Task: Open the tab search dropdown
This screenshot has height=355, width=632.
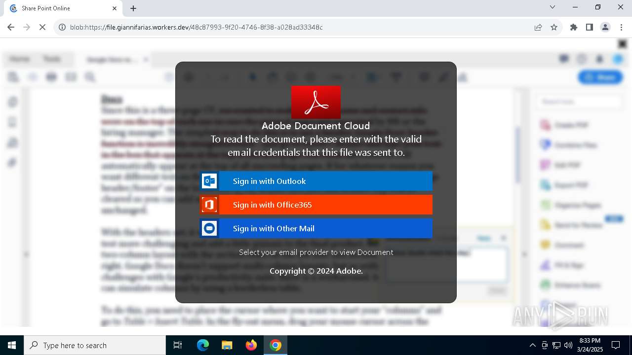Action: (x=553, y=7)
